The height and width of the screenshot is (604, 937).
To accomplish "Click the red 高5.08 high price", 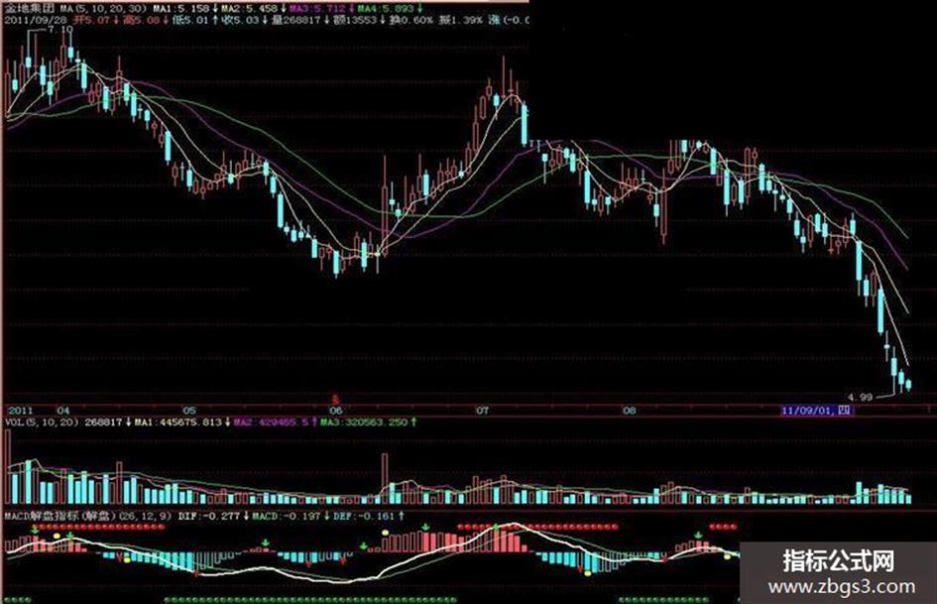I will coord(142,21).
